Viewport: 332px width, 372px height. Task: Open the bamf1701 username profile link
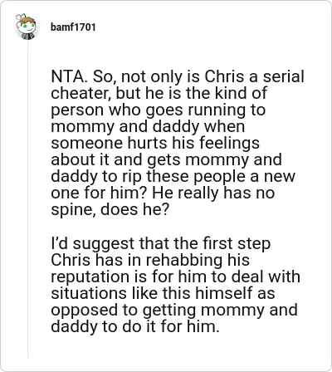click(x=73, y=27)
